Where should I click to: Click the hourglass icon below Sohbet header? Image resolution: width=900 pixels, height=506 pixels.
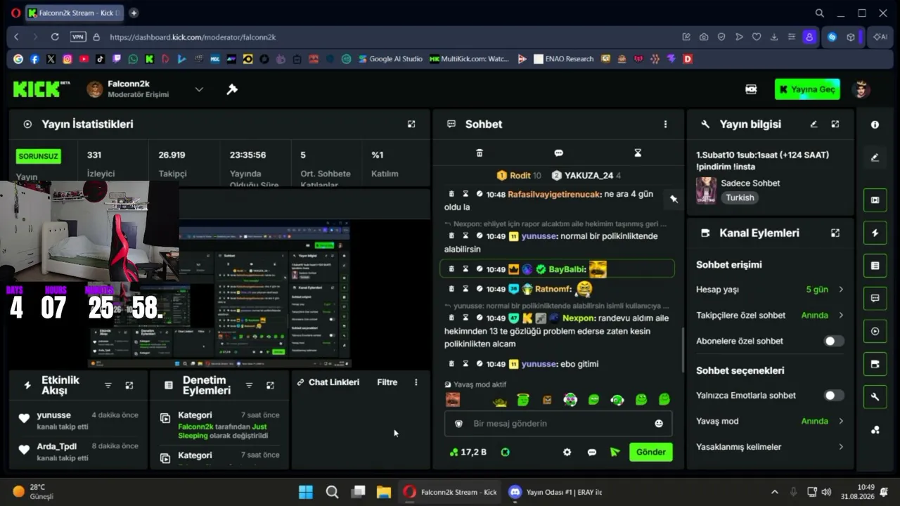tap(638, 153)
